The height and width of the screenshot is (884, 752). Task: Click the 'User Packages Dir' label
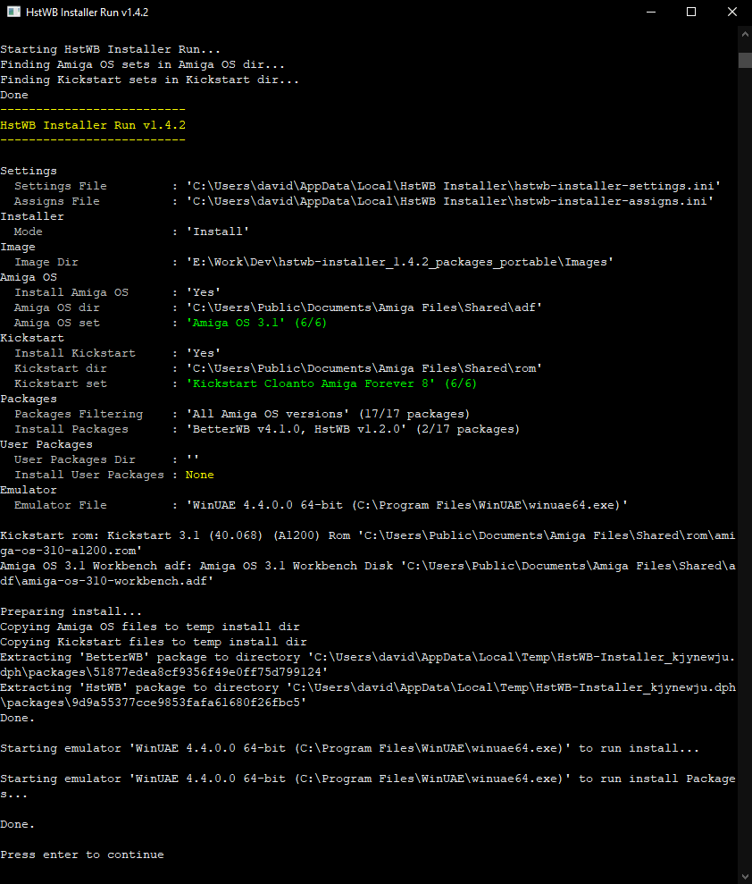(x=75, y=460)
